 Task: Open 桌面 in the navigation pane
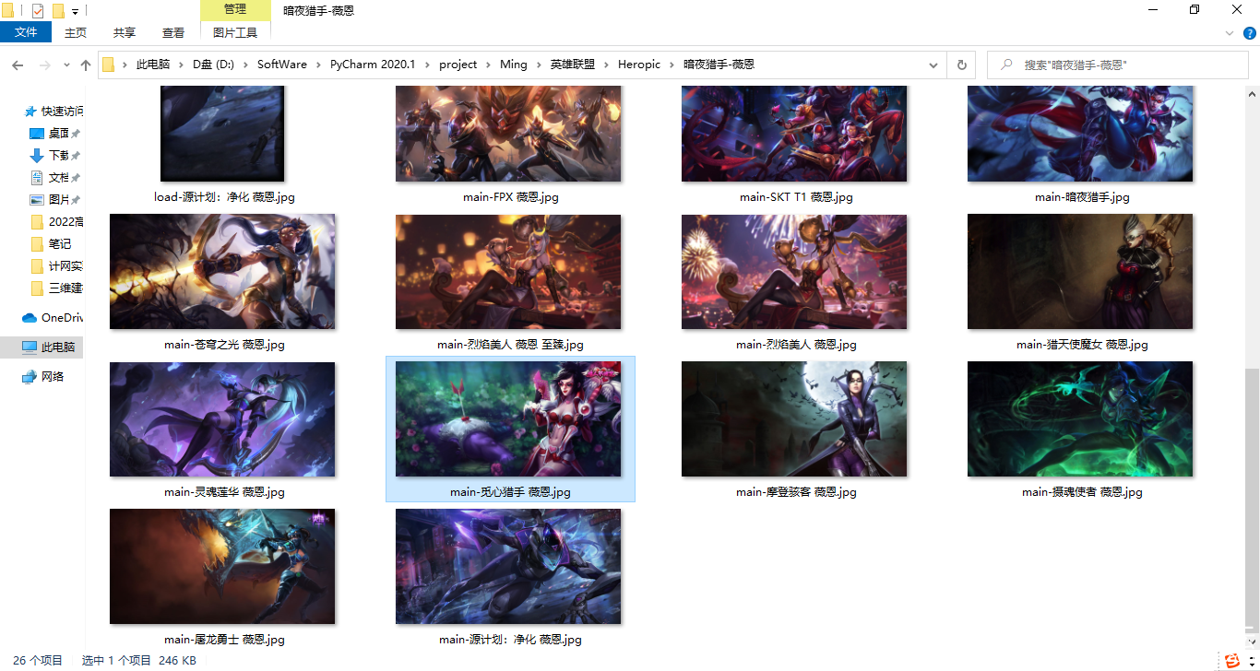(x=55, y=133)
